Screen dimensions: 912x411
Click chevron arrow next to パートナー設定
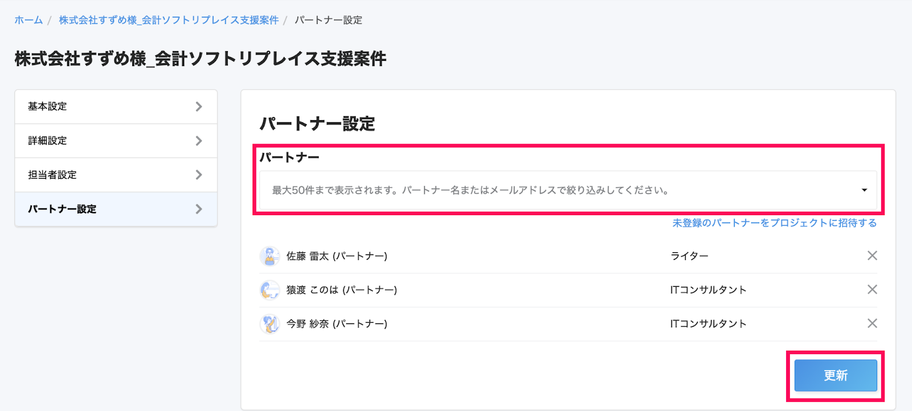(198, 209)
